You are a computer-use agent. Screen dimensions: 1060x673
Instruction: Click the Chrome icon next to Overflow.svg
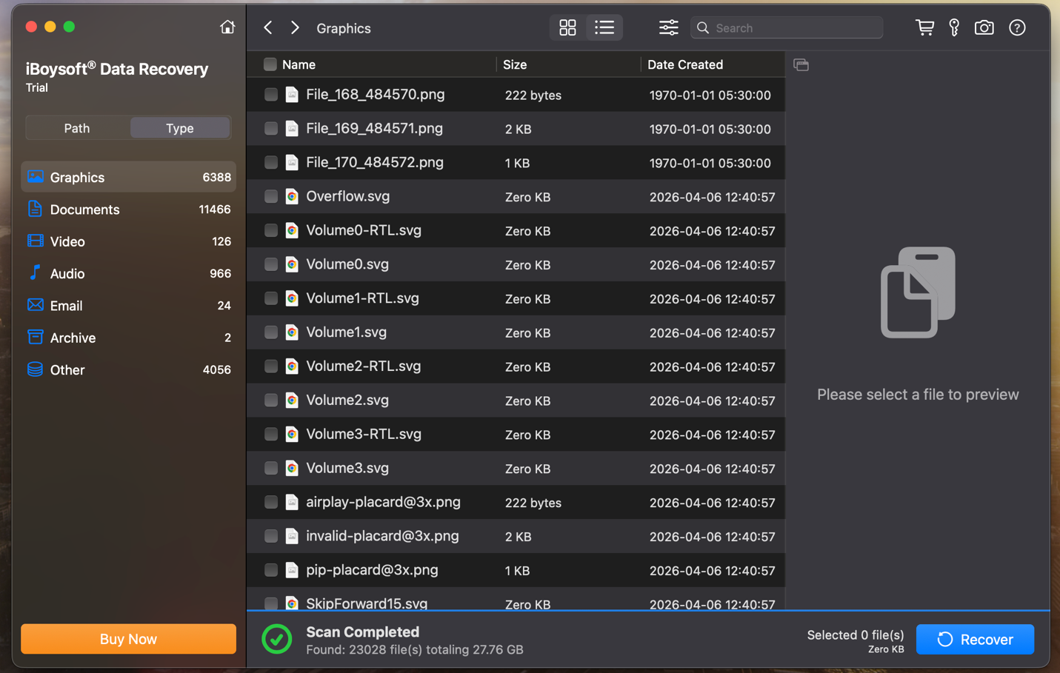[292, 196]
